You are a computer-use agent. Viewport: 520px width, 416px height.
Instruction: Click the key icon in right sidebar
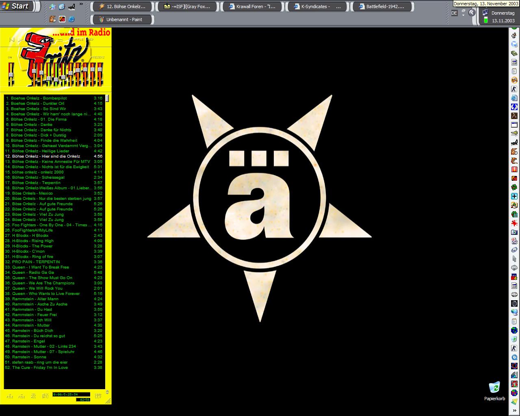pos(514,133)
